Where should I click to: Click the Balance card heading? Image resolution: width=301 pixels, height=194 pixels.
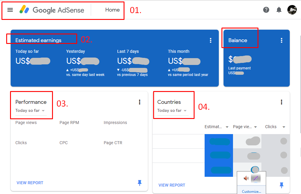click(238, 40)
